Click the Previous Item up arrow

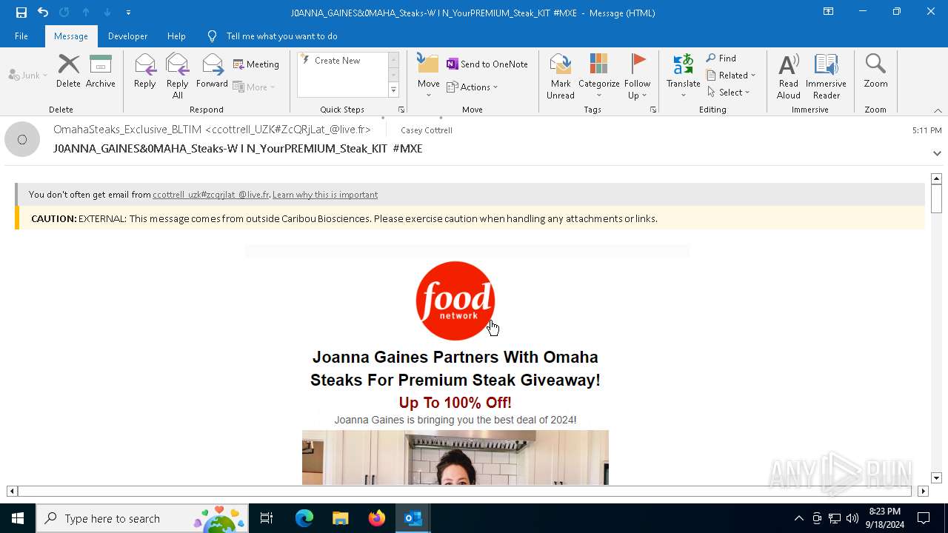[86, 13]
